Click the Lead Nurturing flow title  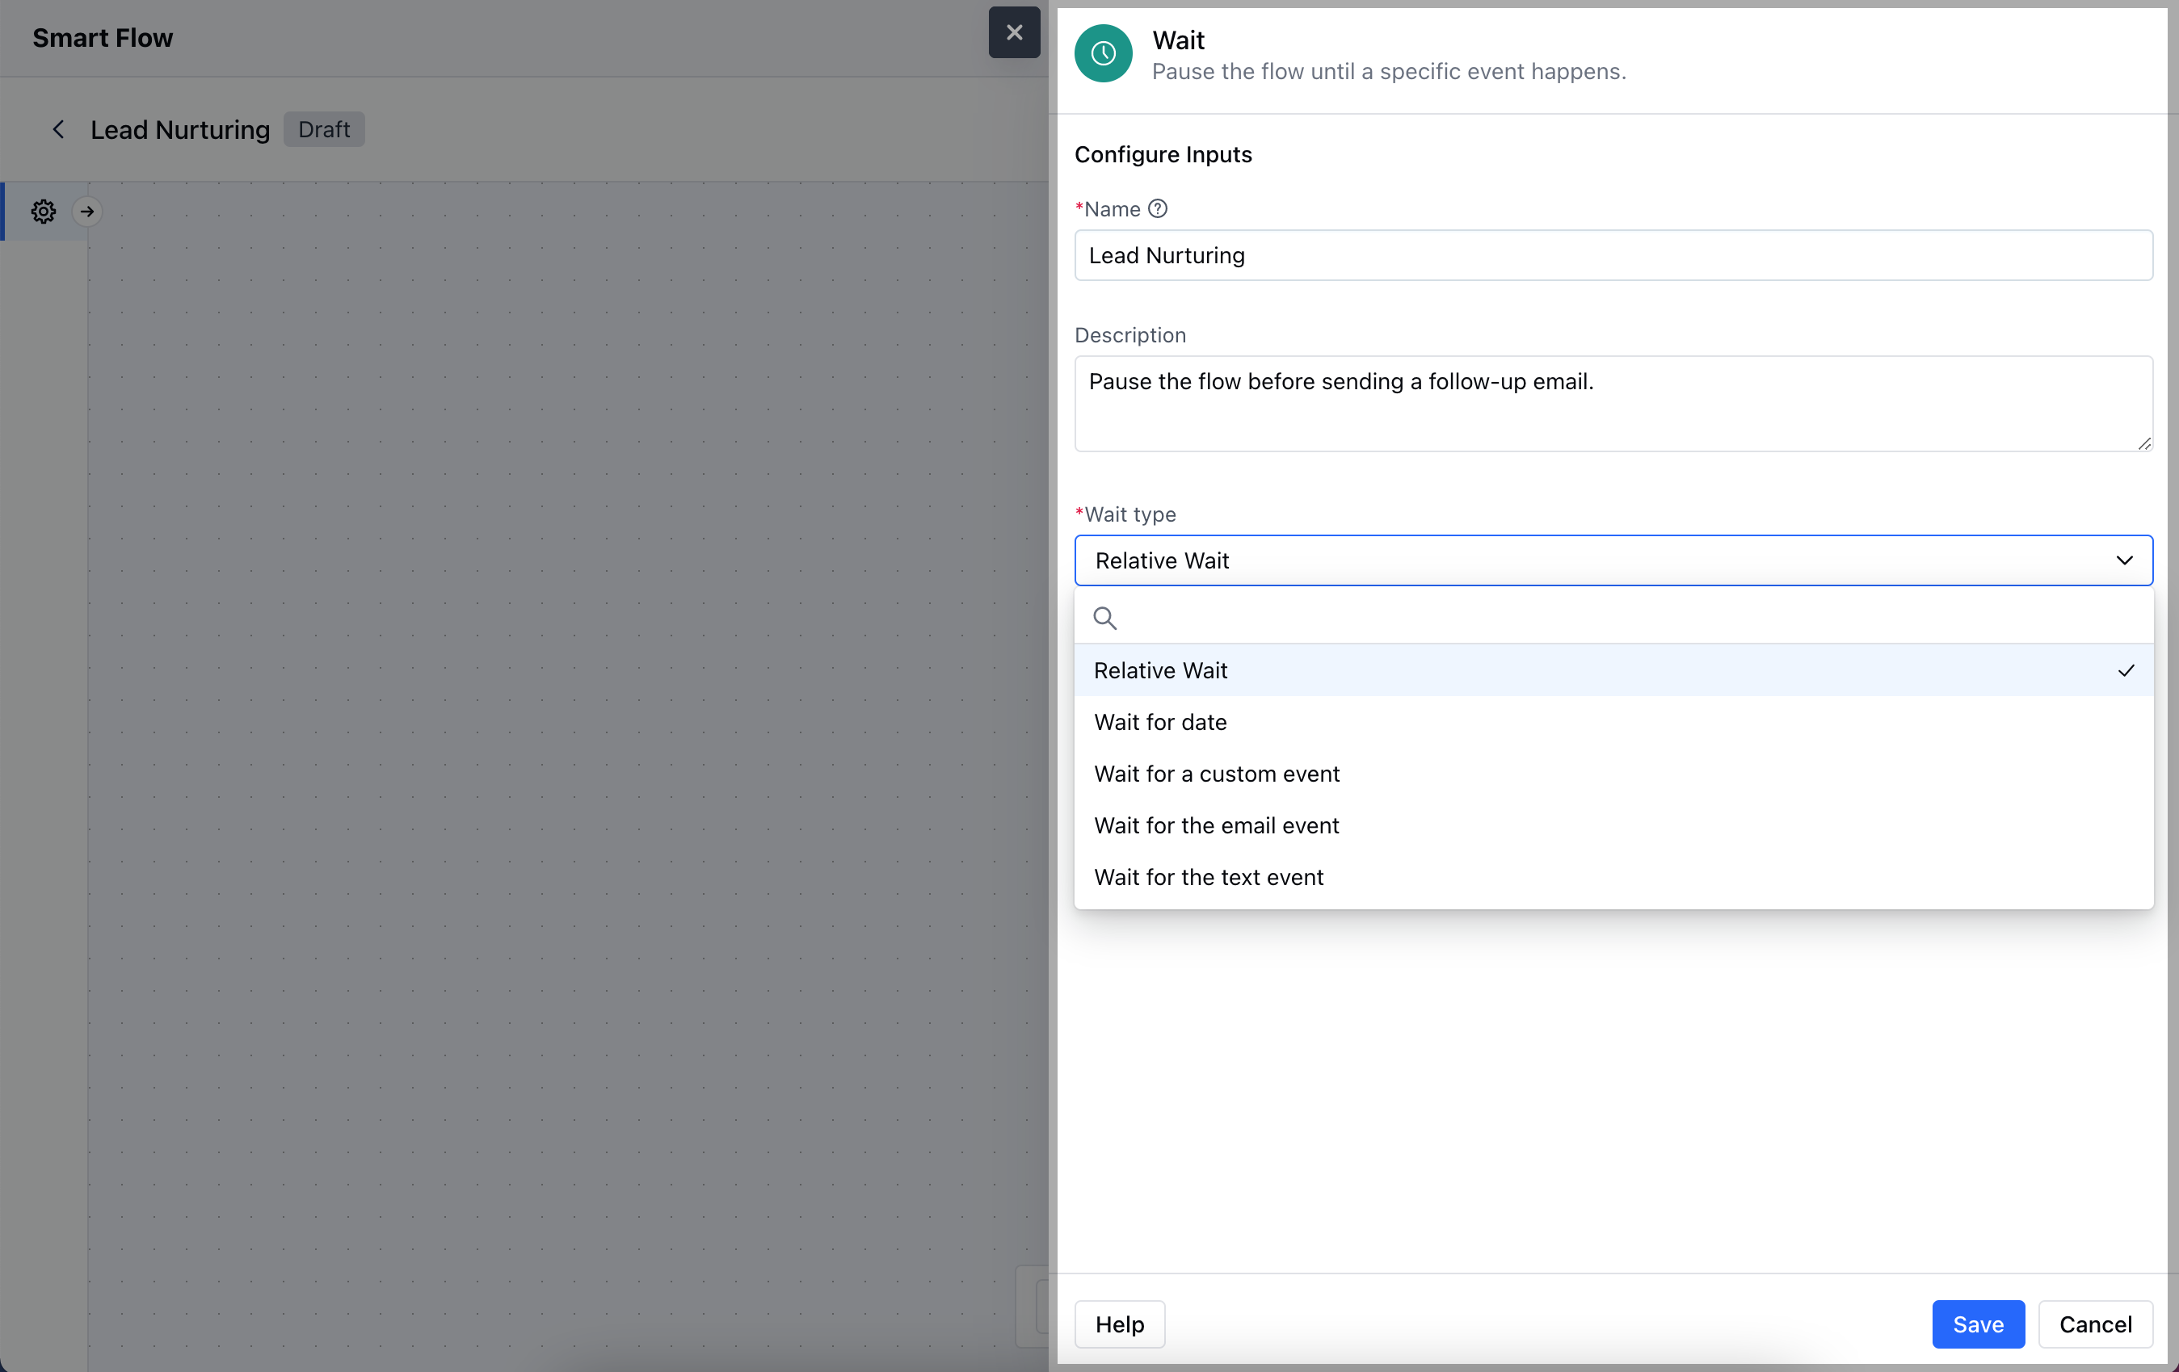click(180, 129)
